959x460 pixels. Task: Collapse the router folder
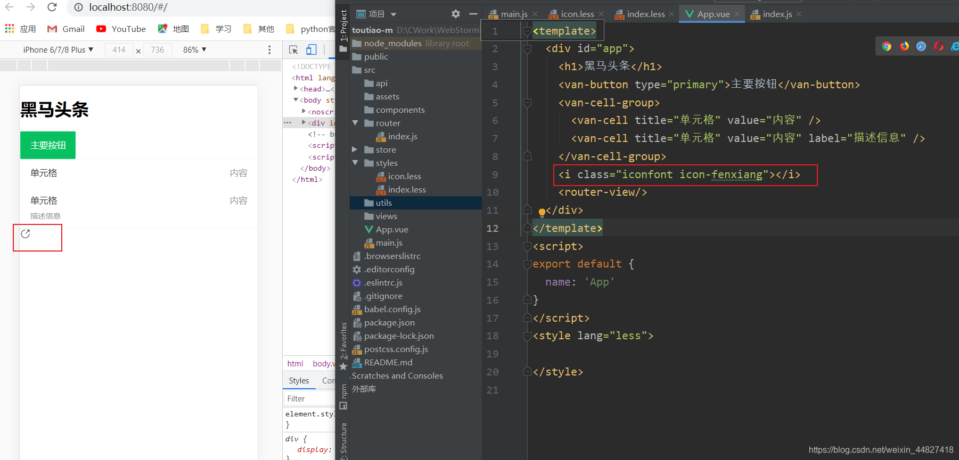tap(355, 123)
